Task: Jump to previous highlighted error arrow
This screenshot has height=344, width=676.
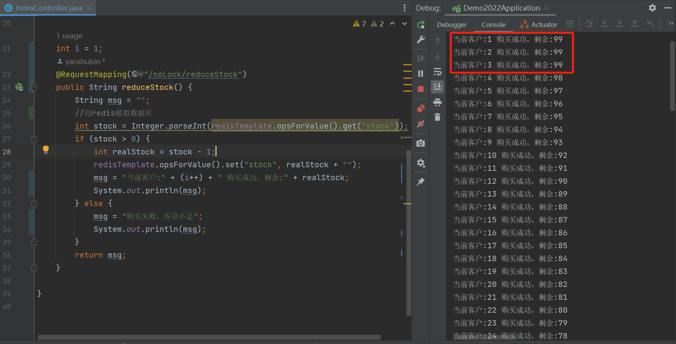Action: coord(392,24)
